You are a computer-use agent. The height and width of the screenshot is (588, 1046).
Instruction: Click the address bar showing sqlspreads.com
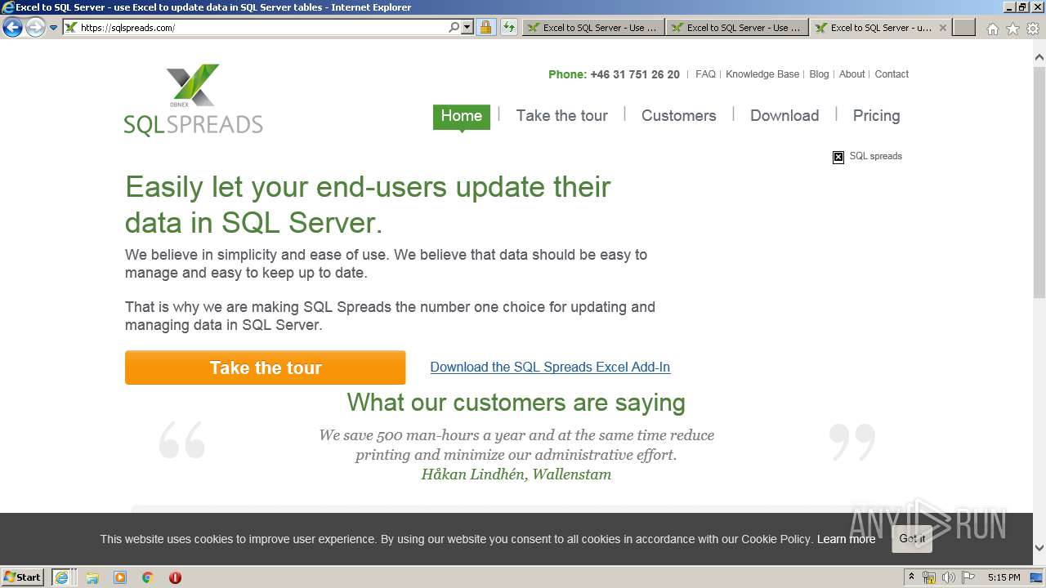pos(256,27)
